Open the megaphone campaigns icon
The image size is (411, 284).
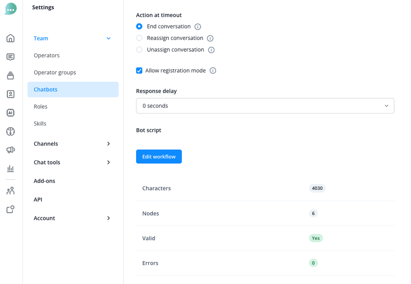click(10, 150)
